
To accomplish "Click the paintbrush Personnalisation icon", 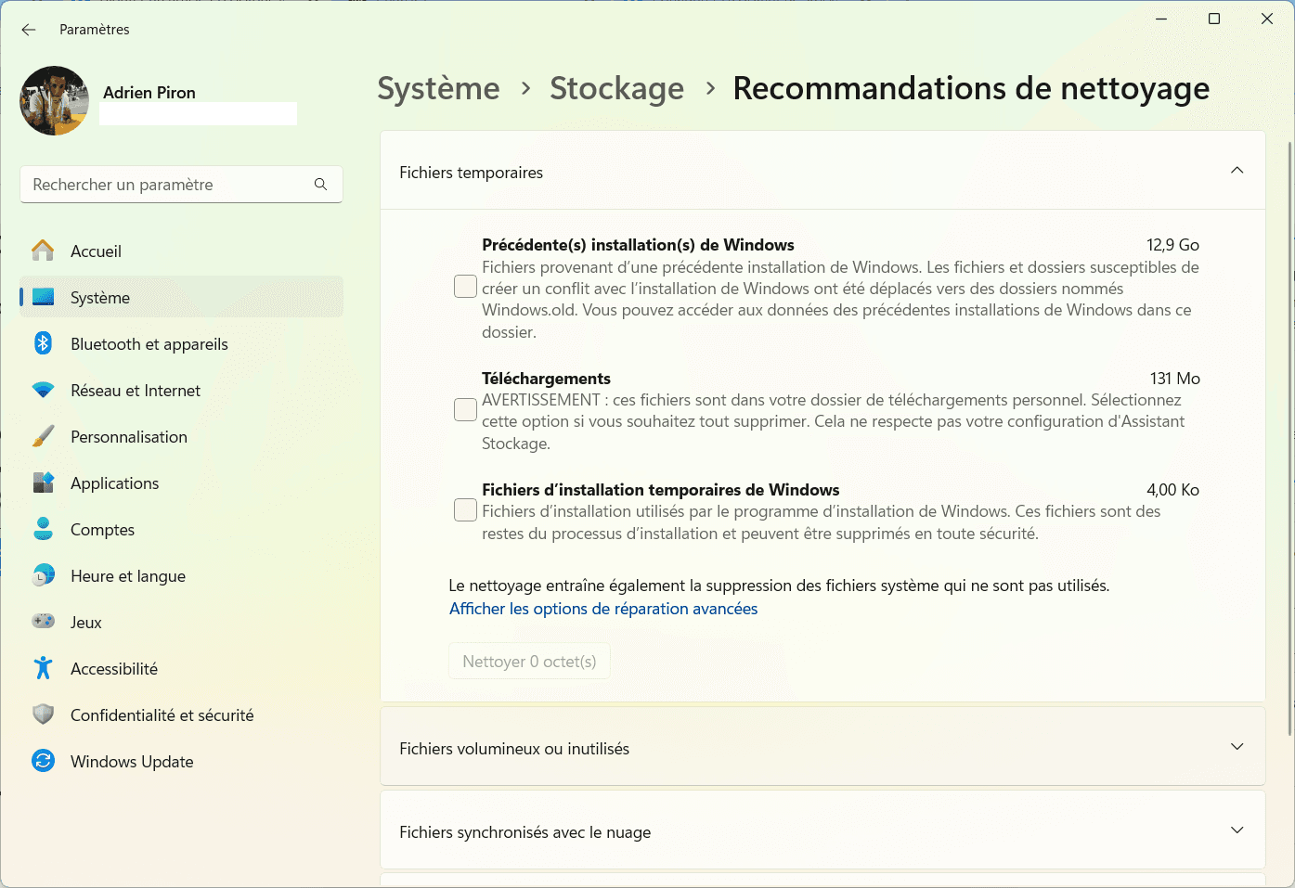I will click(43, 436).
